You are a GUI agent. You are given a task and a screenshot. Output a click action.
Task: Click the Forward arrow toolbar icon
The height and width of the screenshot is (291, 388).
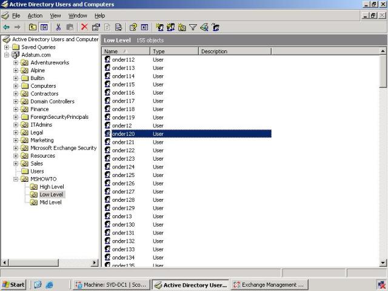point(18,27)
